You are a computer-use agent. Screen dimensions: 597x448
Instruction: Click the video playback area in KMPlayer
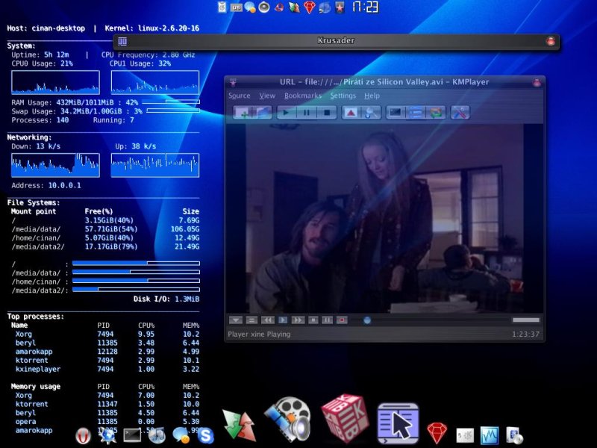click(384, 218)
